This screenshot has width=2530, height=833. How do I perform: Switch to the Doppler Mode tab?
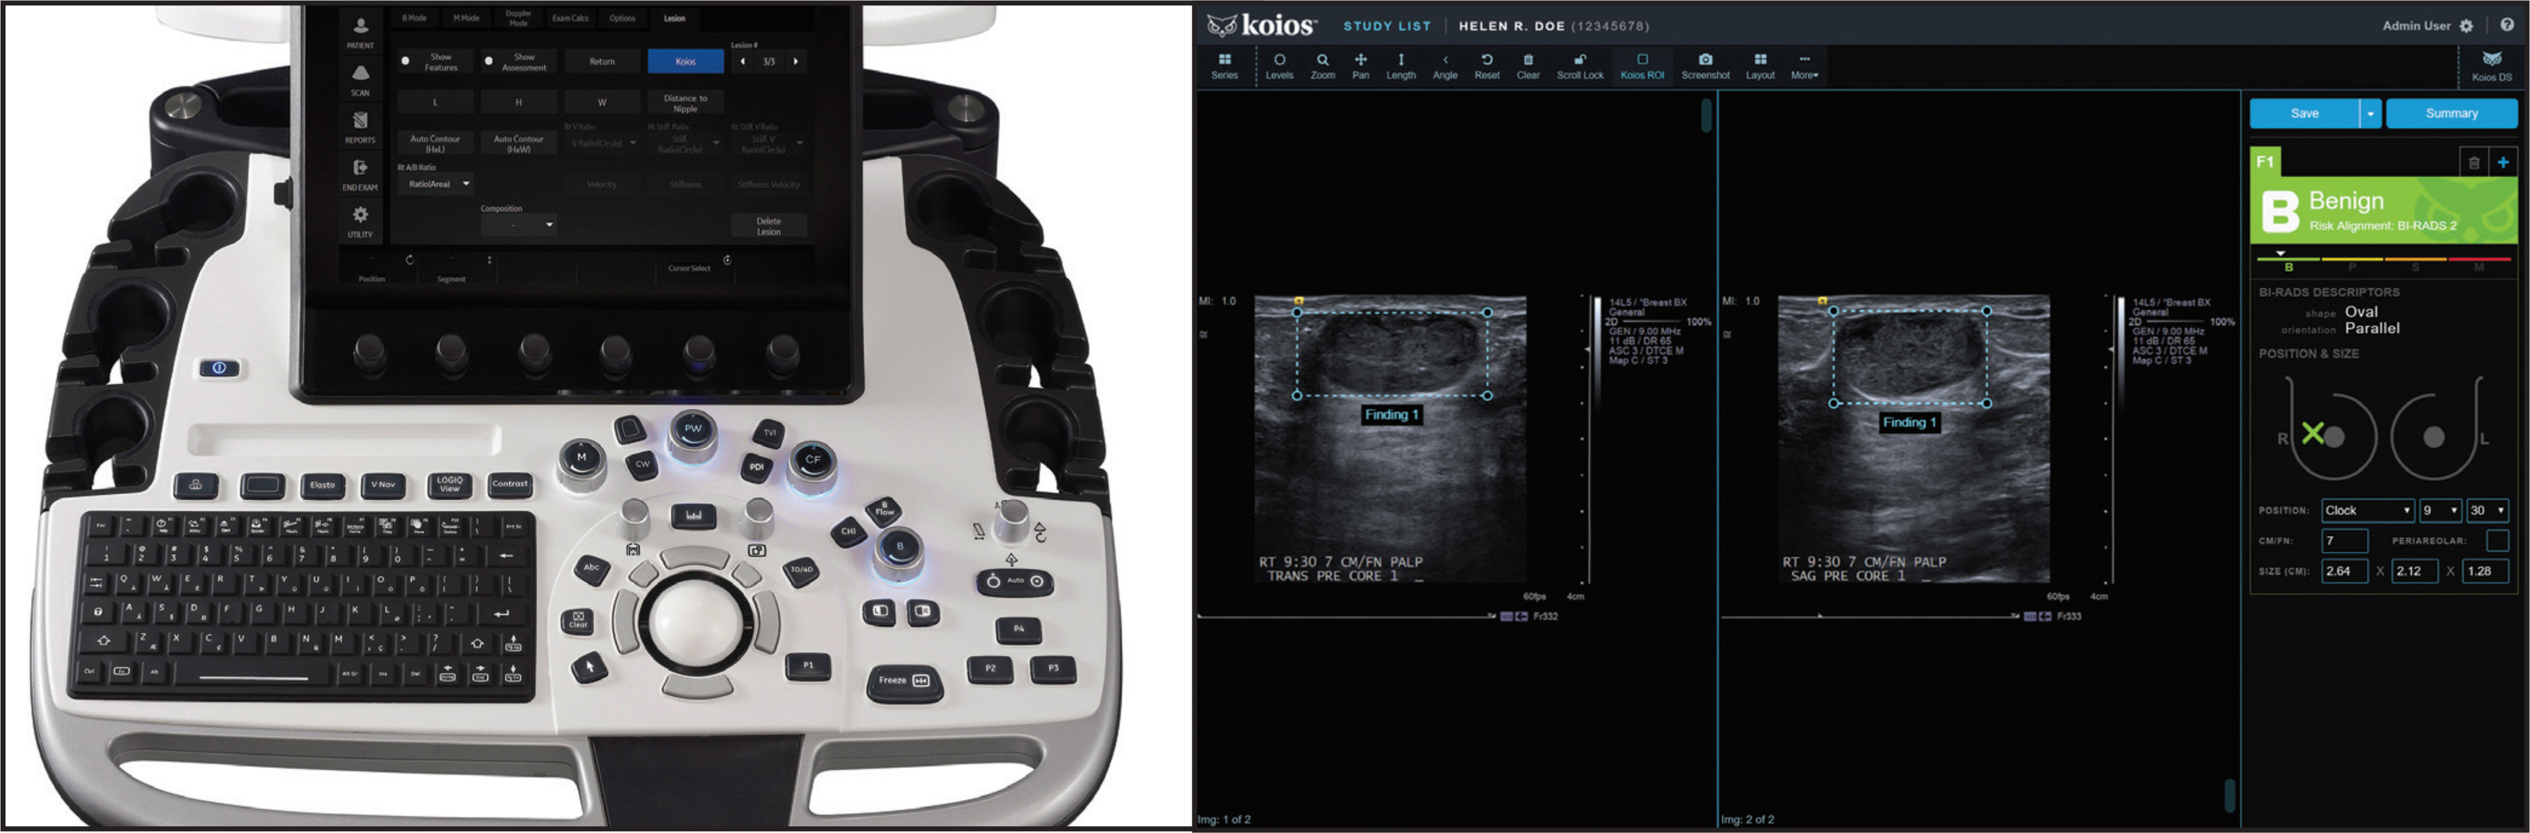[x=518, y=19]
